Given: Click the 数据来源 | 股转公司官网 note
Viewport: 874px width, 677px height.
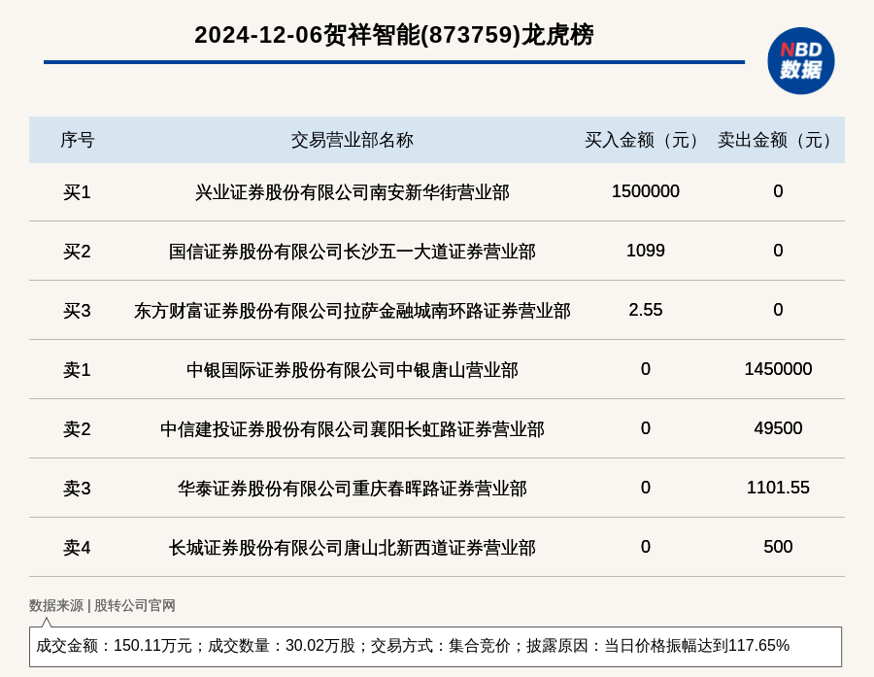Looking at the screenshot, I should [102, 606].
